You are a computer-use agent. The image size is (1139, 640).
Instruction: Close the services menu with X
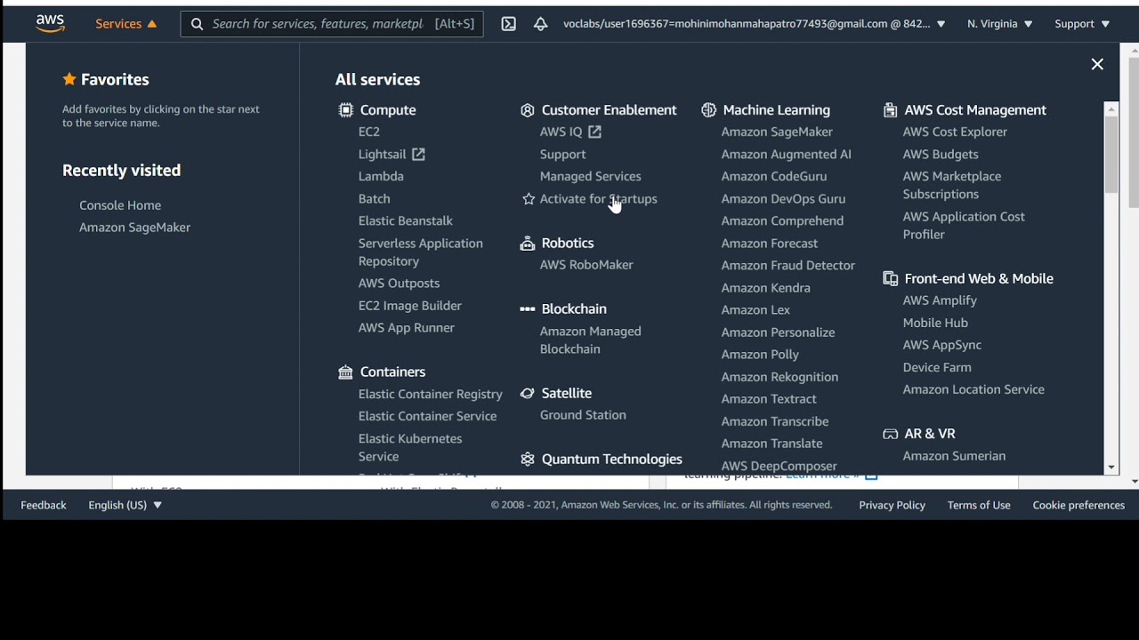tap(1097, 64)
